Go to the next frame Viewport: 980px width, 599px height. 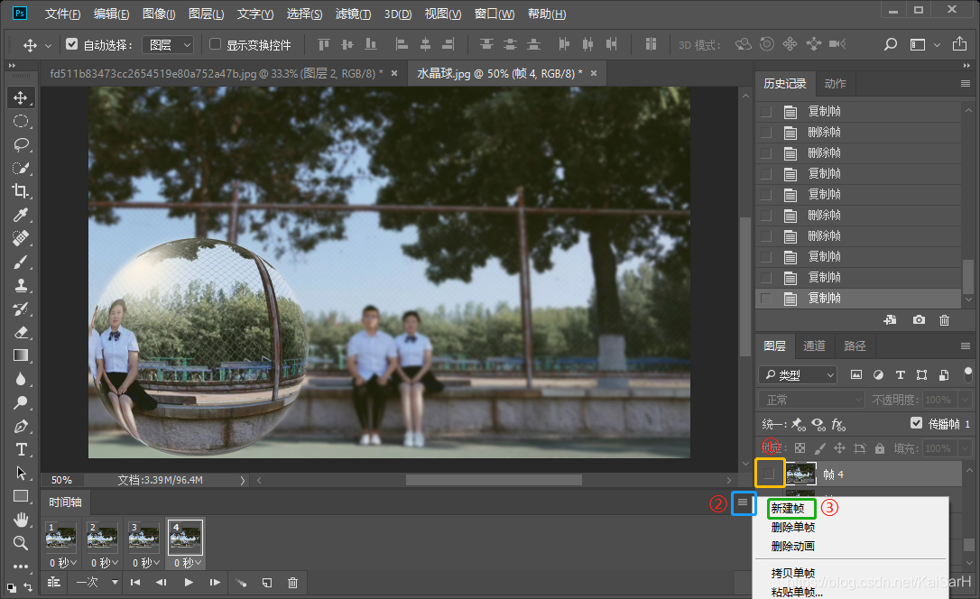click(x=215, y=582)
